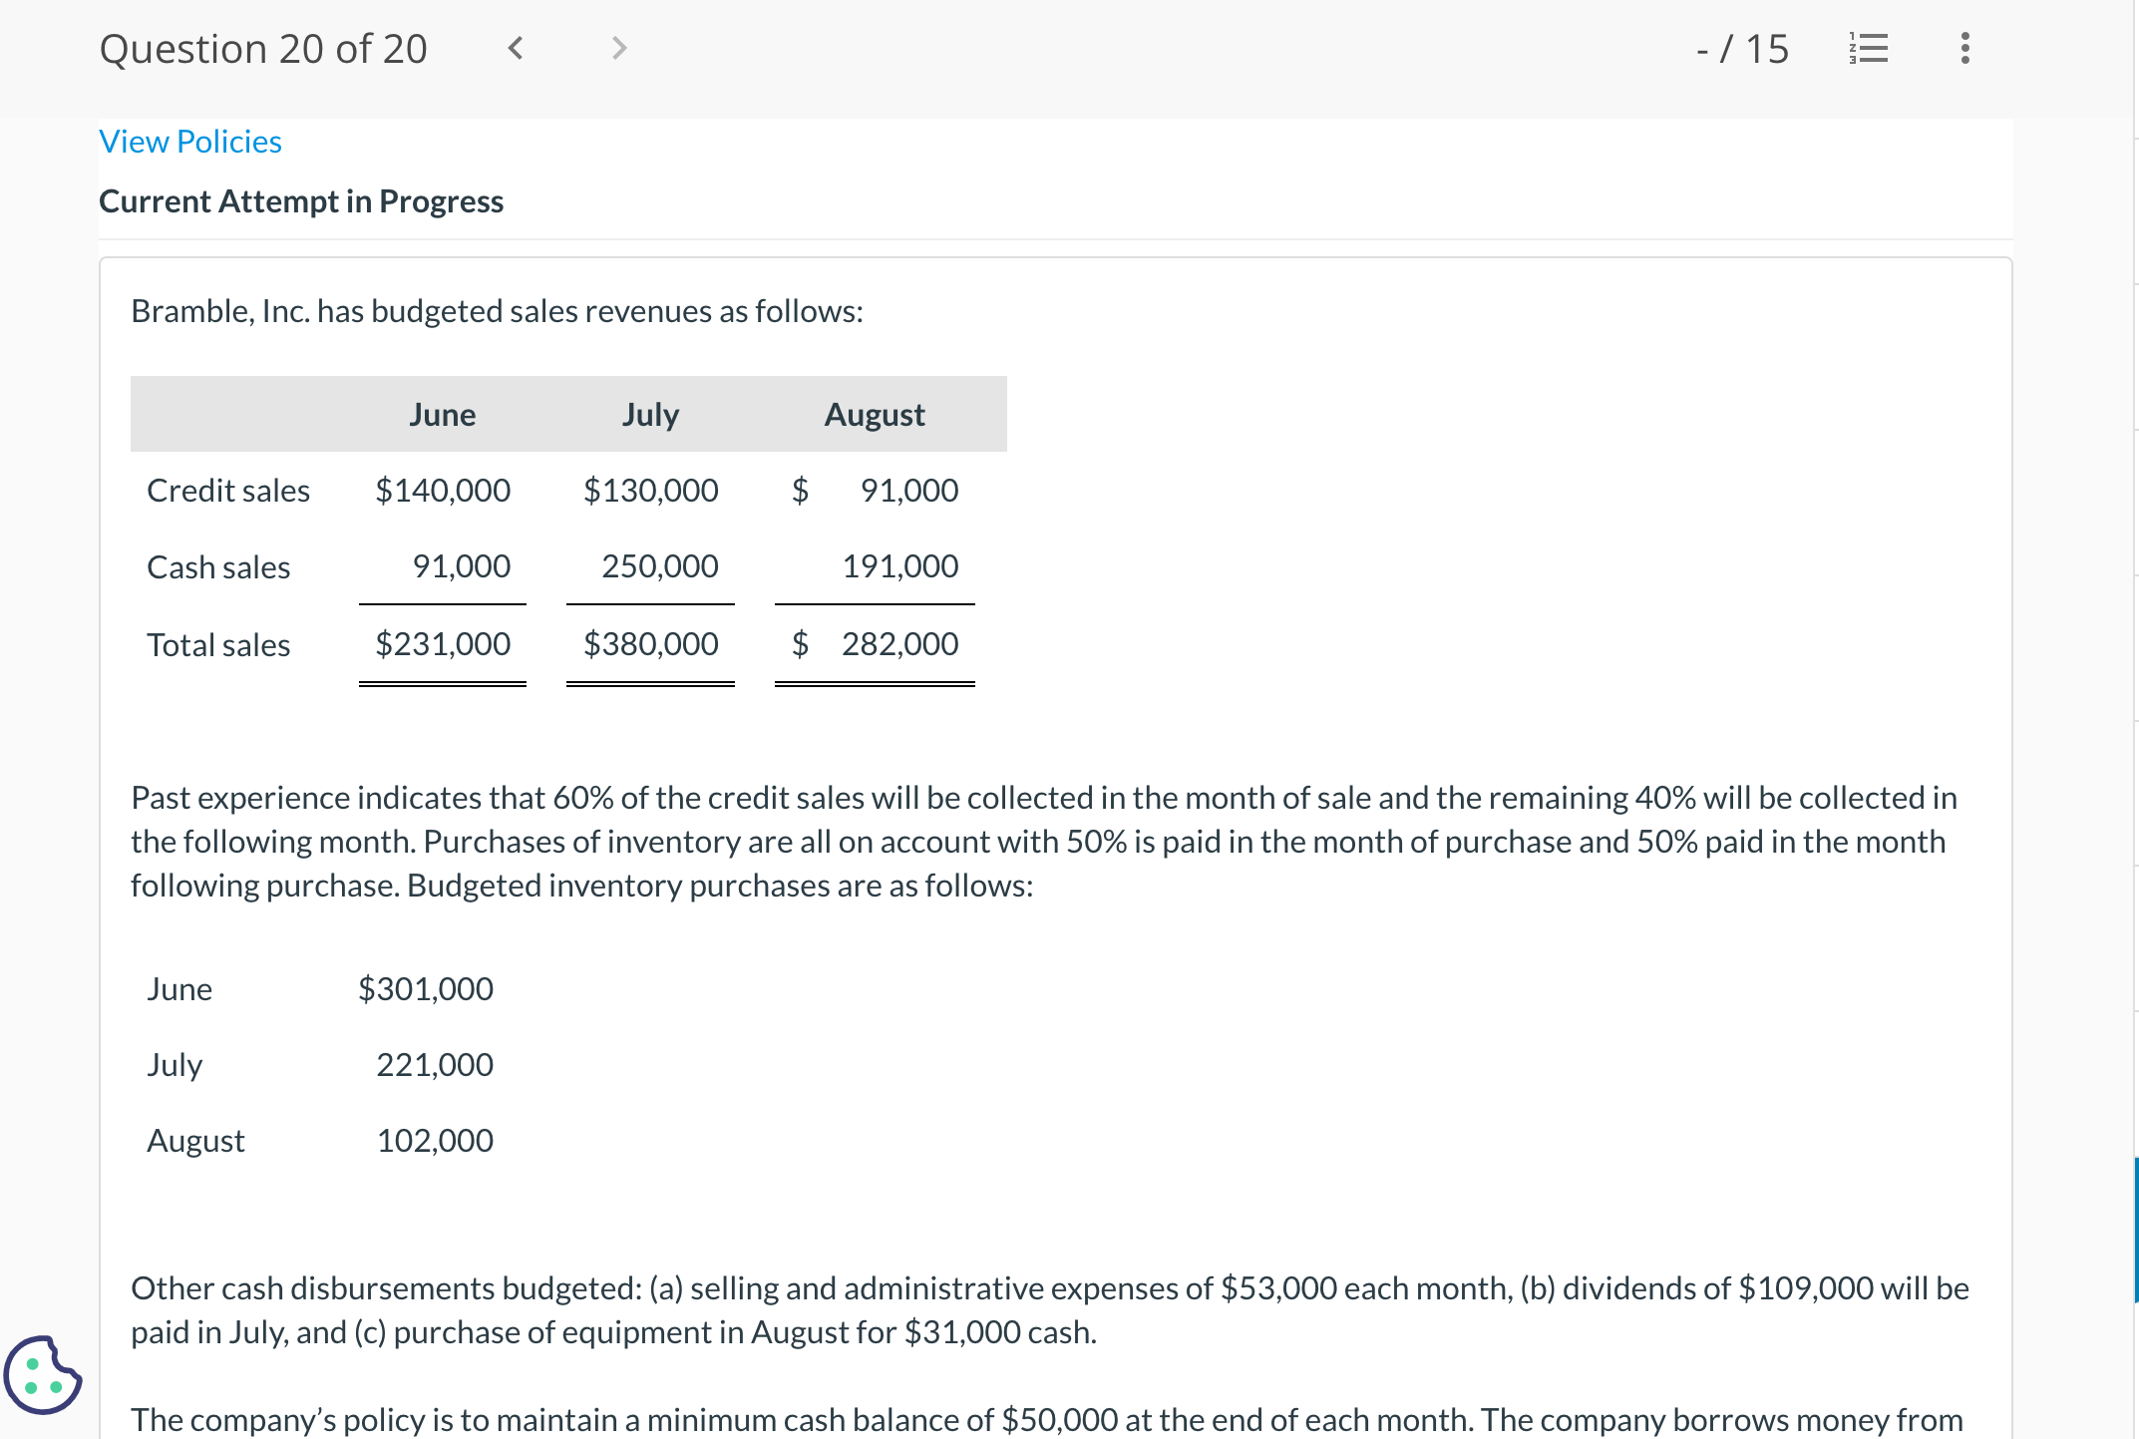
Task: Click the June column header
Action: click(442, 415)
